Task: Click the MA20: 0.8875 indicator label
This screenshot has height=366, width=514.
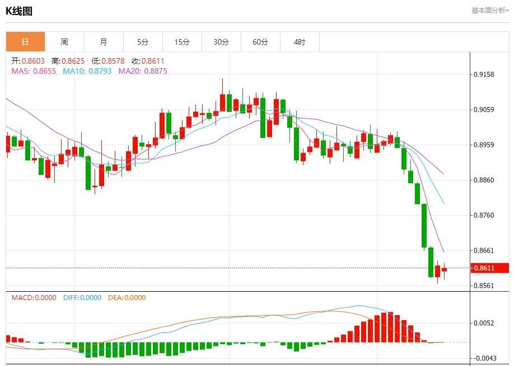Action: pos(143,71)
